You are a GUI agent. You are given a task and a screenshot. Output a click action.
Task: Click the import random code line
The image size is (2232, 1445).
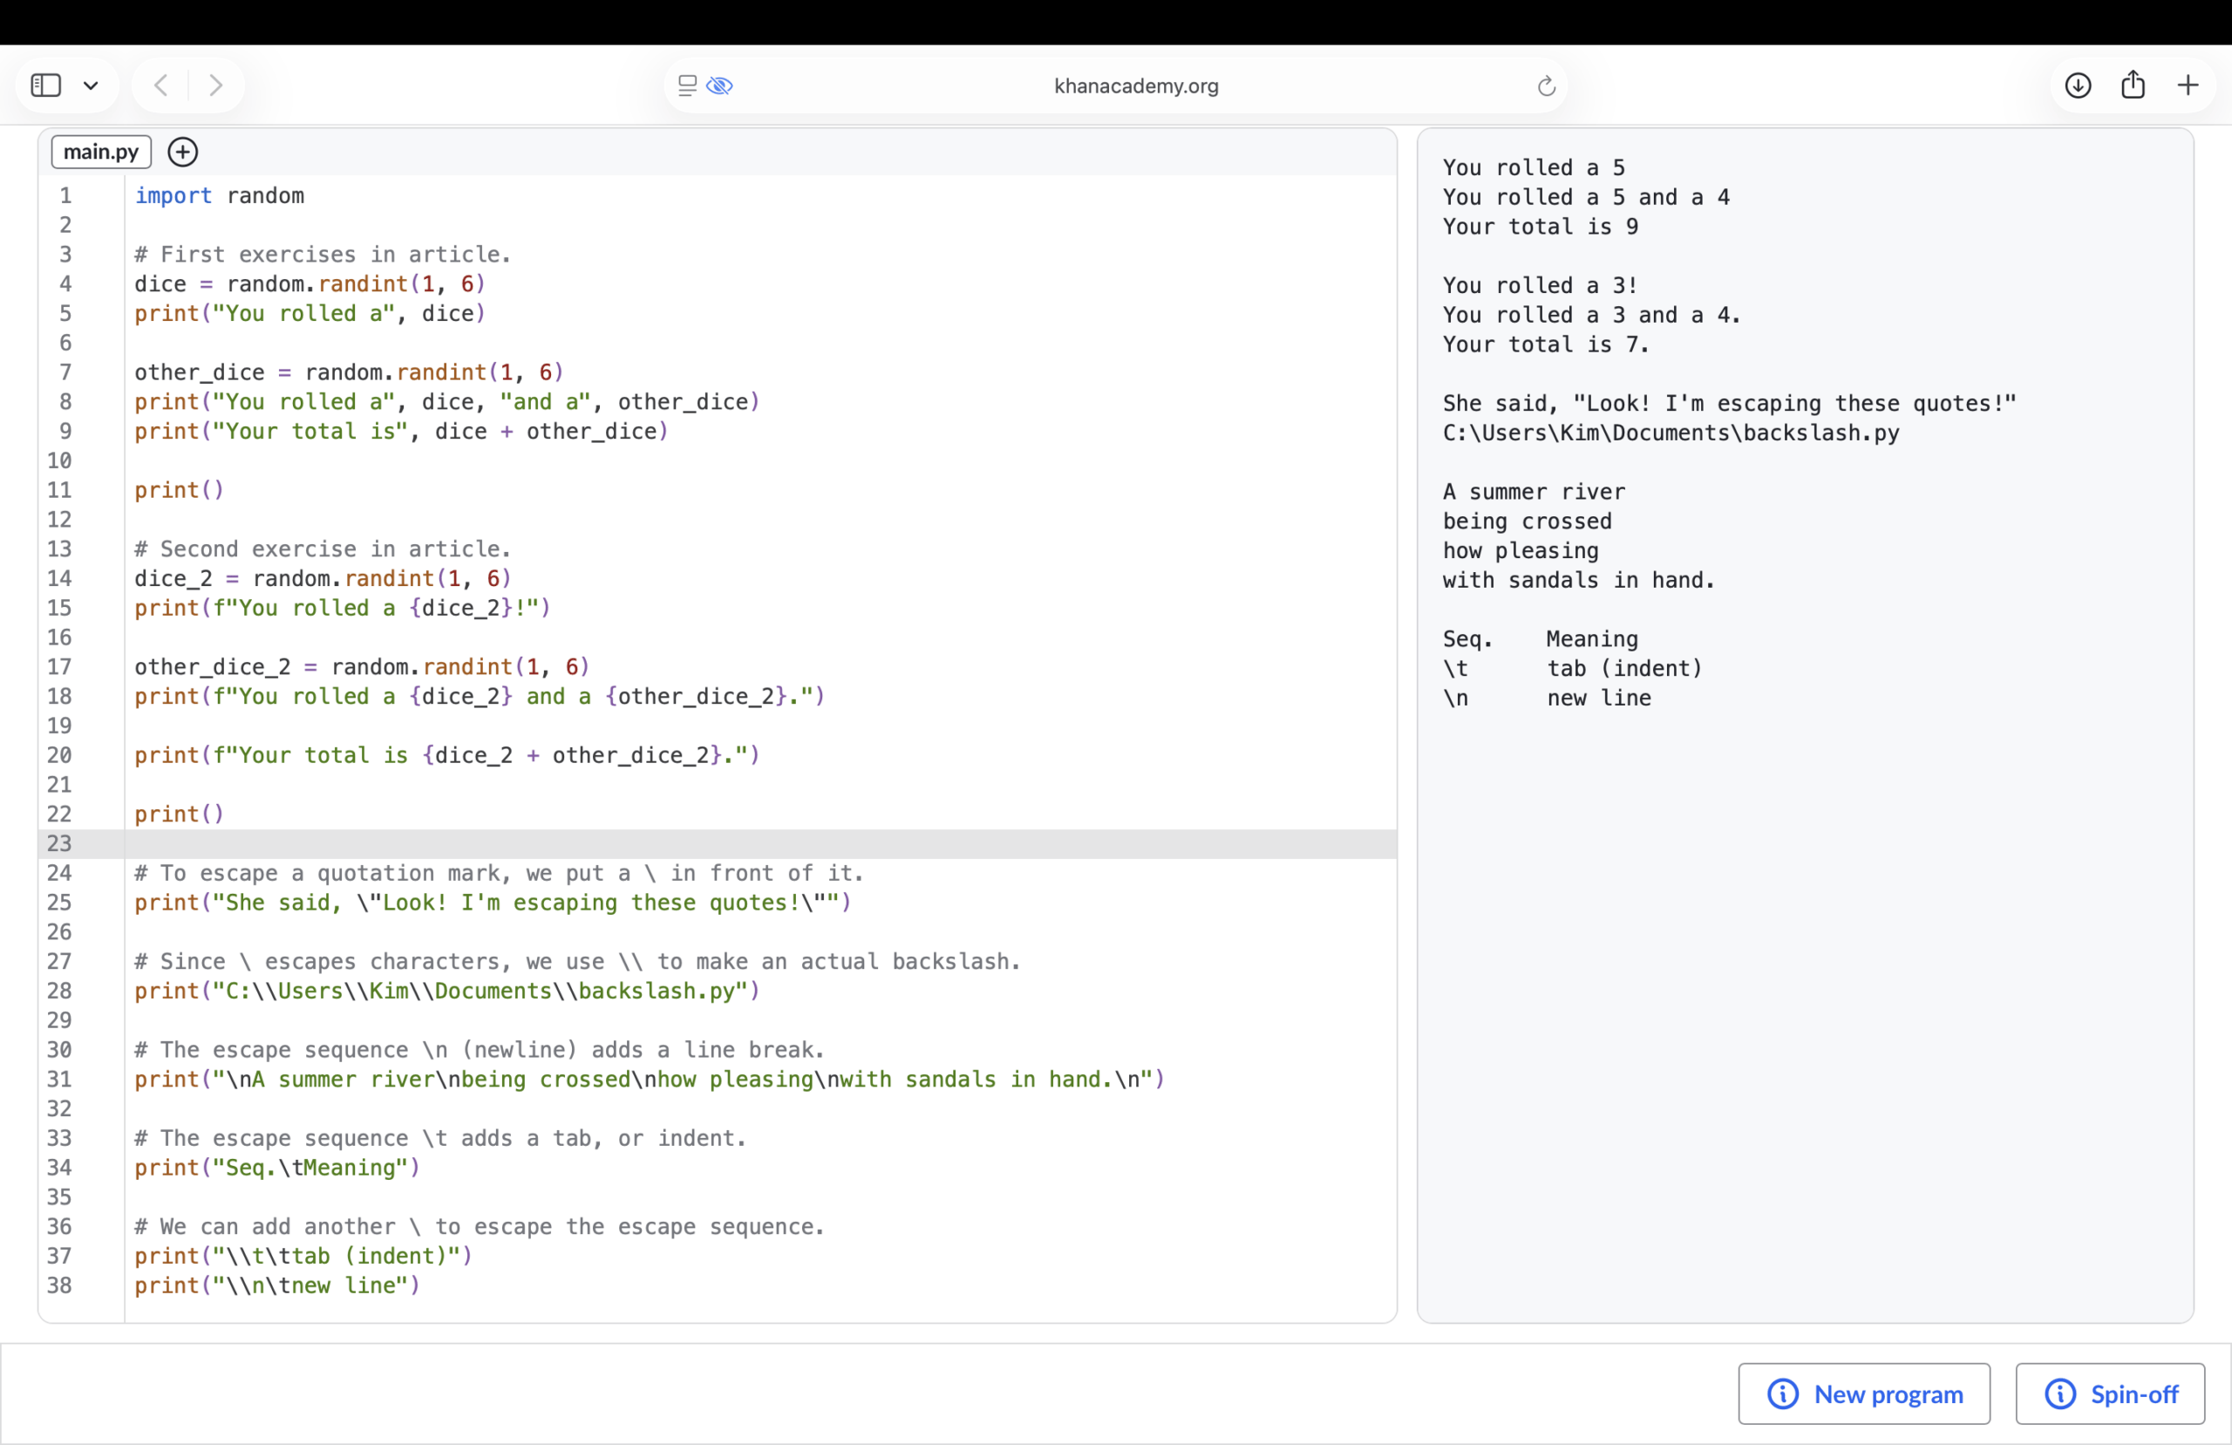(220, 195)
